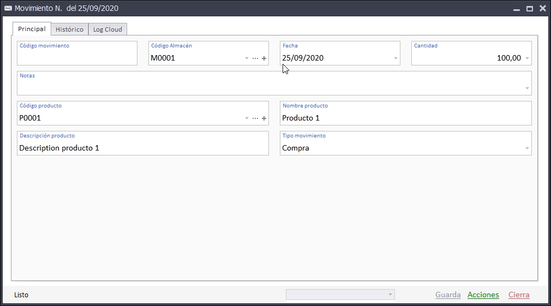
Task: Maximize the Movimiento window
Action: click(x=529, y=9)
